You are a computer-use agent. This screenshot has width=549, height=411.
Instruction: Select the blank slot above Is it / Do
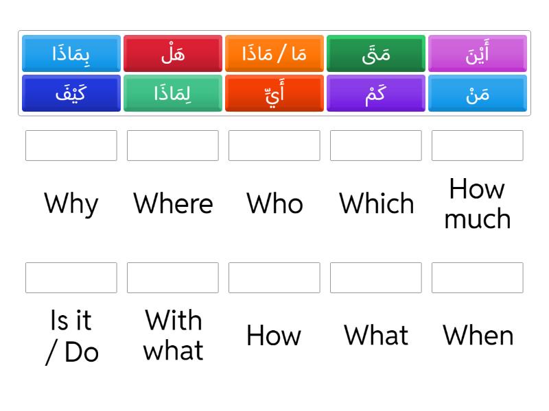71,277
